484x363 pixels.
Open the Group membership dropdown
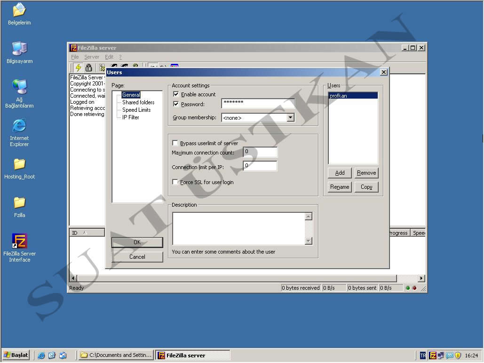pos(291,117)
